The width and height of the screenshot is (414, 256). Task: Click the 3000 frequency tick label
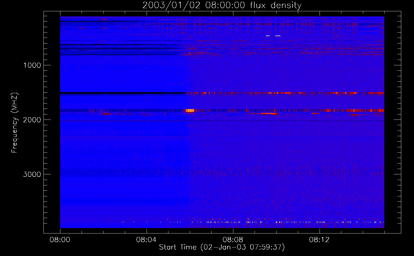click(32, 174)
